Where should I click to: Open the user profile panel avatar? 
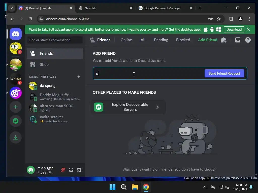pyautogui.click(x=31, y=170)
